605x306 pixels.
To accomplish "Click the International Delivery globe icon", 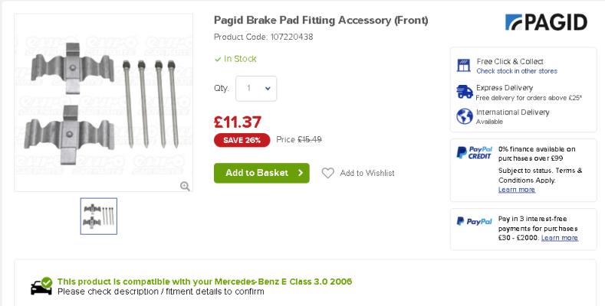I will coord(464,116).
